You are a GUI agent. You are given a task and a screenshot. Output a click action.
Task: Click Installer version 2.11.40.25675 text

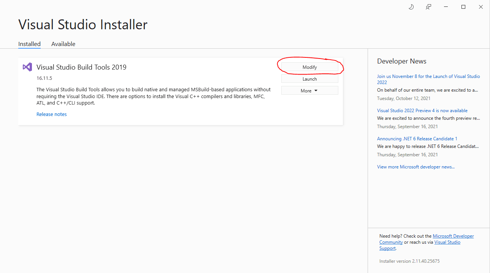(x=409, y=261)
